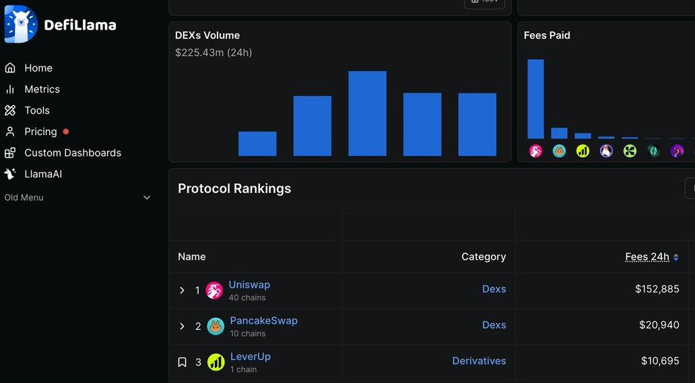Screen dimensions: 695x383
Task: Click PancakeSwap bunny icon under Fees Paid chart
Action: click(x=559, y=151)
